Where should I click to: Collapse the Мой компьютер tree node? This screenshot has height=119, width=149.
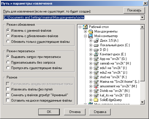point(85,36)
